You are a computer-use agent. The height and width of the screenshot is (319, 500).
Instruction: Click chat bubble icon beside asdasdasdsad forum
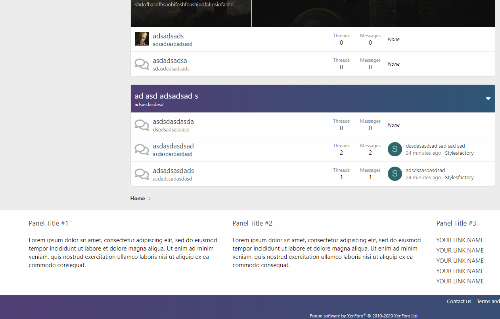[142, 149]
